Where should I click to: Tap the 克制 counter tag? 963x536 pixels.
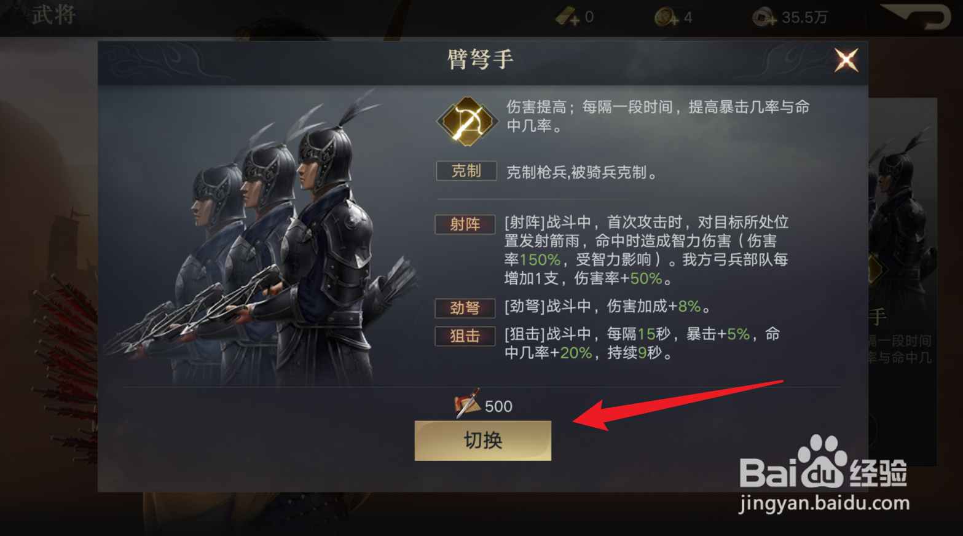[x=466, y=171]
